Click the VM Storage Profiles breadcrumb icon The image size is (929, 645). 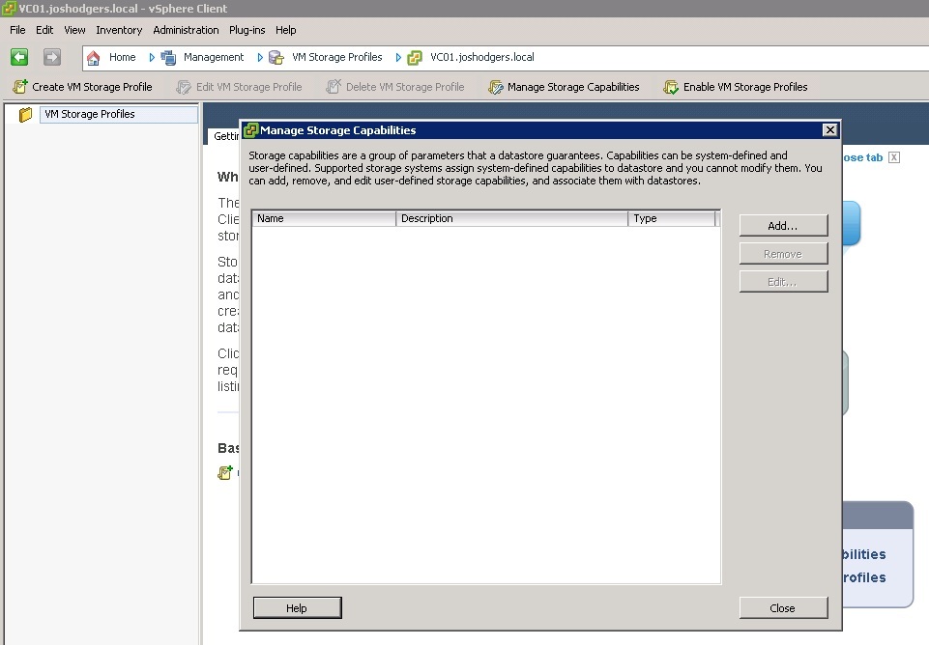click(276, 58)
